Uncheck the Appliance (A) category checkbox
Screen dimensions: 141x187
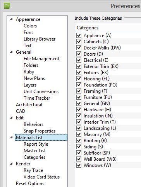(x=79, y=36)
